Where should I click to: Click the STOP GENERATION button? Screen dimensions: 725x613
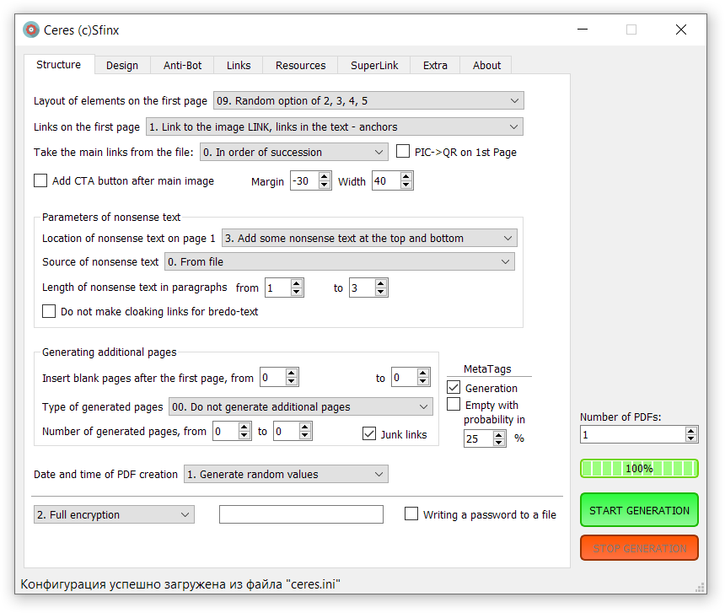639,548
